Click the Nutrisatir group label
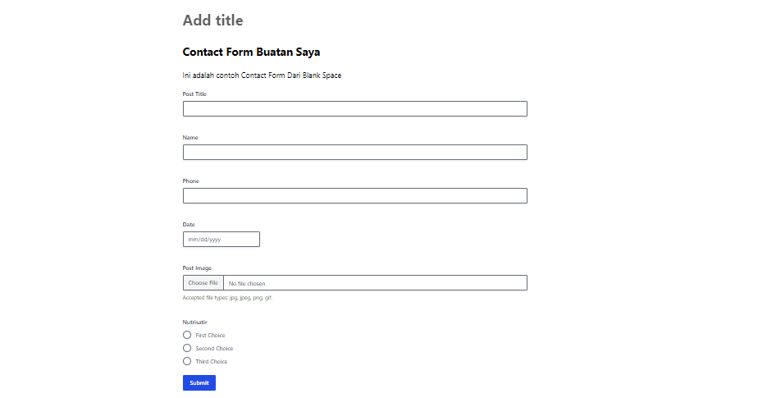This screenshot has height=398, width=758. click(194, 322)
